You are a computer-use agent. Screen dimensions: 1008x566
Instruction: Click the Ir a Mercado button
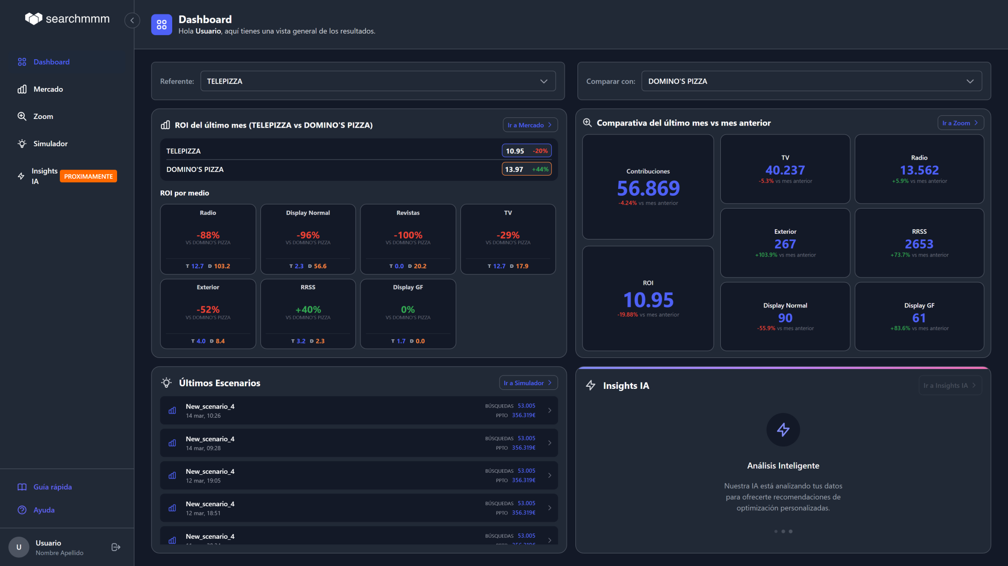click(530, 125)
